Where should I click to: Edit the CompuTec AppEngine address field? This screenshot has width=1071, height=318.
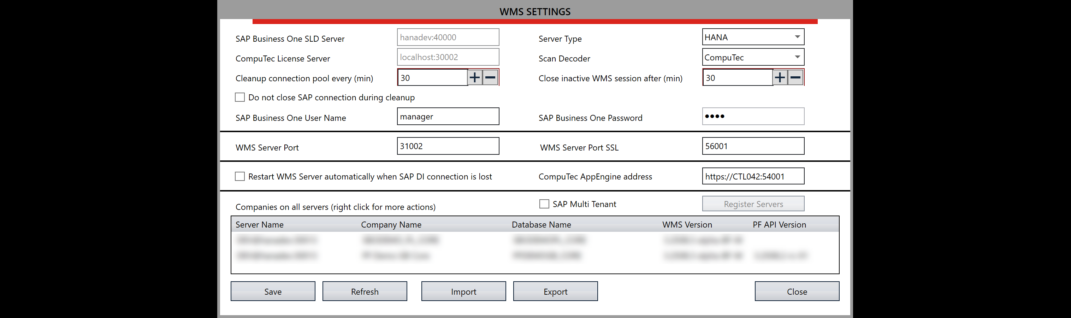point(753,176)
